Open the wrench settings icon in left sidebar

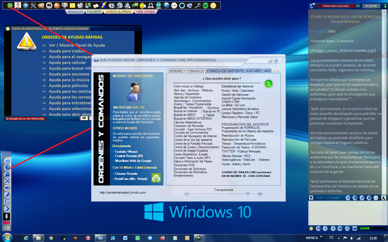7,195
